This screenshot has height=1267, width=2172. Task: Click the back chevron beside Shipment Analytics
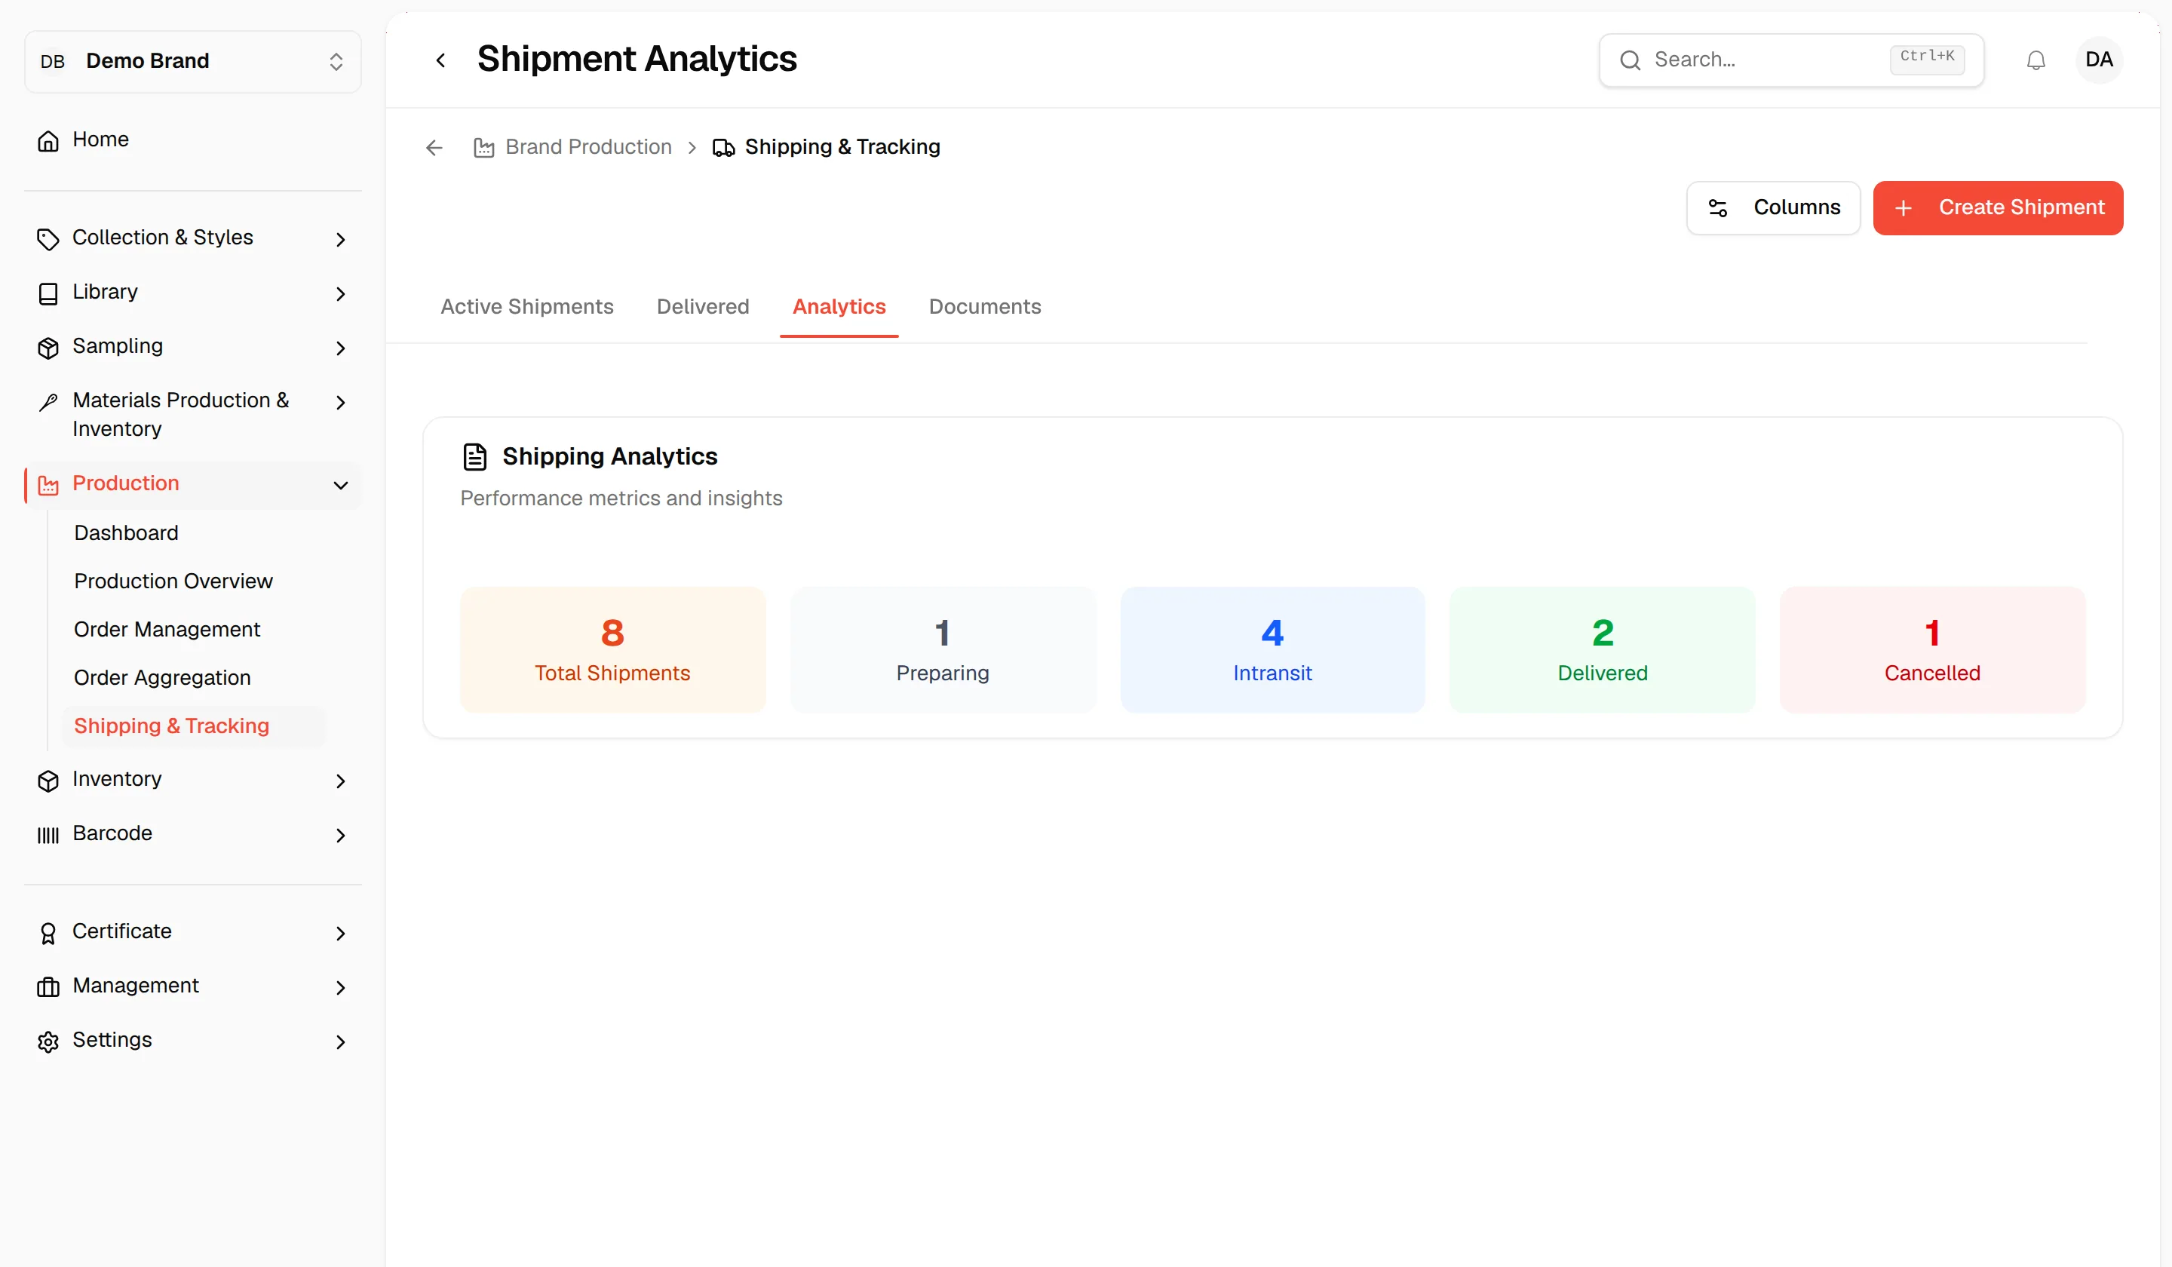440,60
